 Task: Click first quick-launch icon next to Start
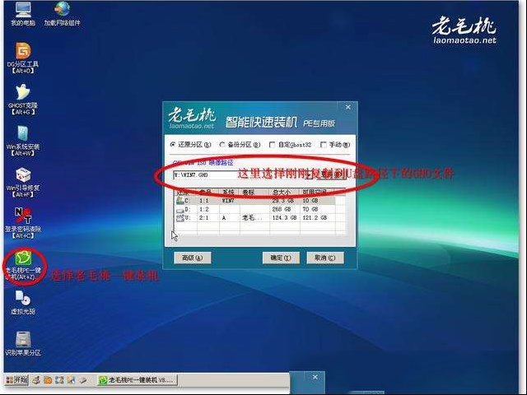click(36, 380)
